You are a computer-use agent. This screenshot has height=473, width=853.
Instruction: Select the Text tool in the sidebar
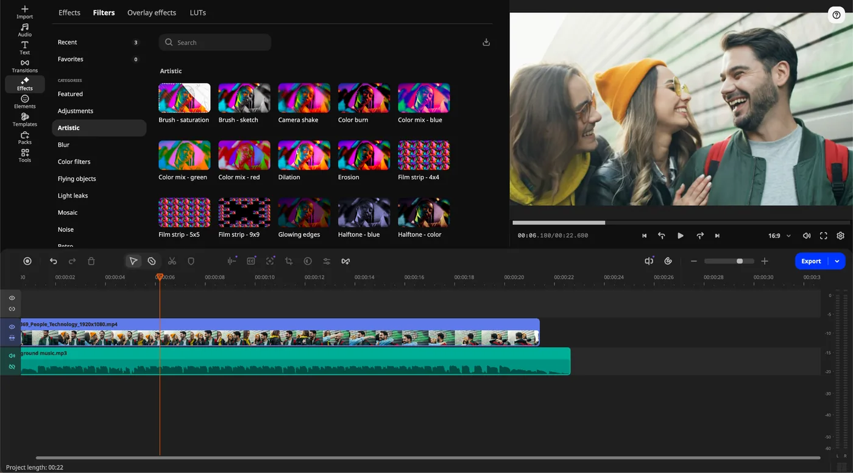click(25, 48)
